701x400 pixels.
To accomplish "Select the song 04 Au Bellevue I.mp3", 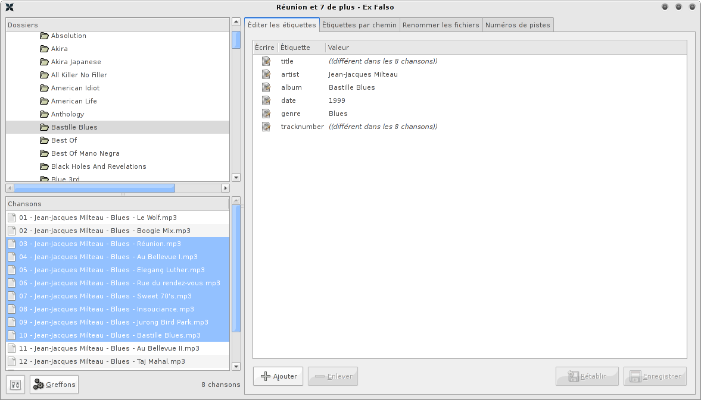I will [117, 257].
